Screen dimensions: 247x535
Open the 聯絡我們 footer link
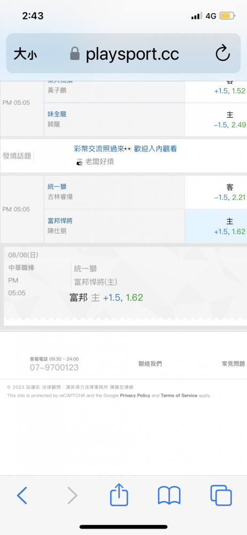[x=150, y=364]
